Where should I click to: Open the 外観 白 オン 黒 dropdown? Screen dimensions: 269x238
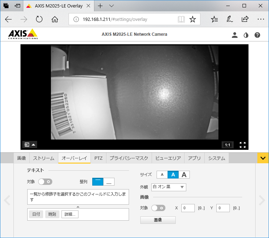coord(169,187)
